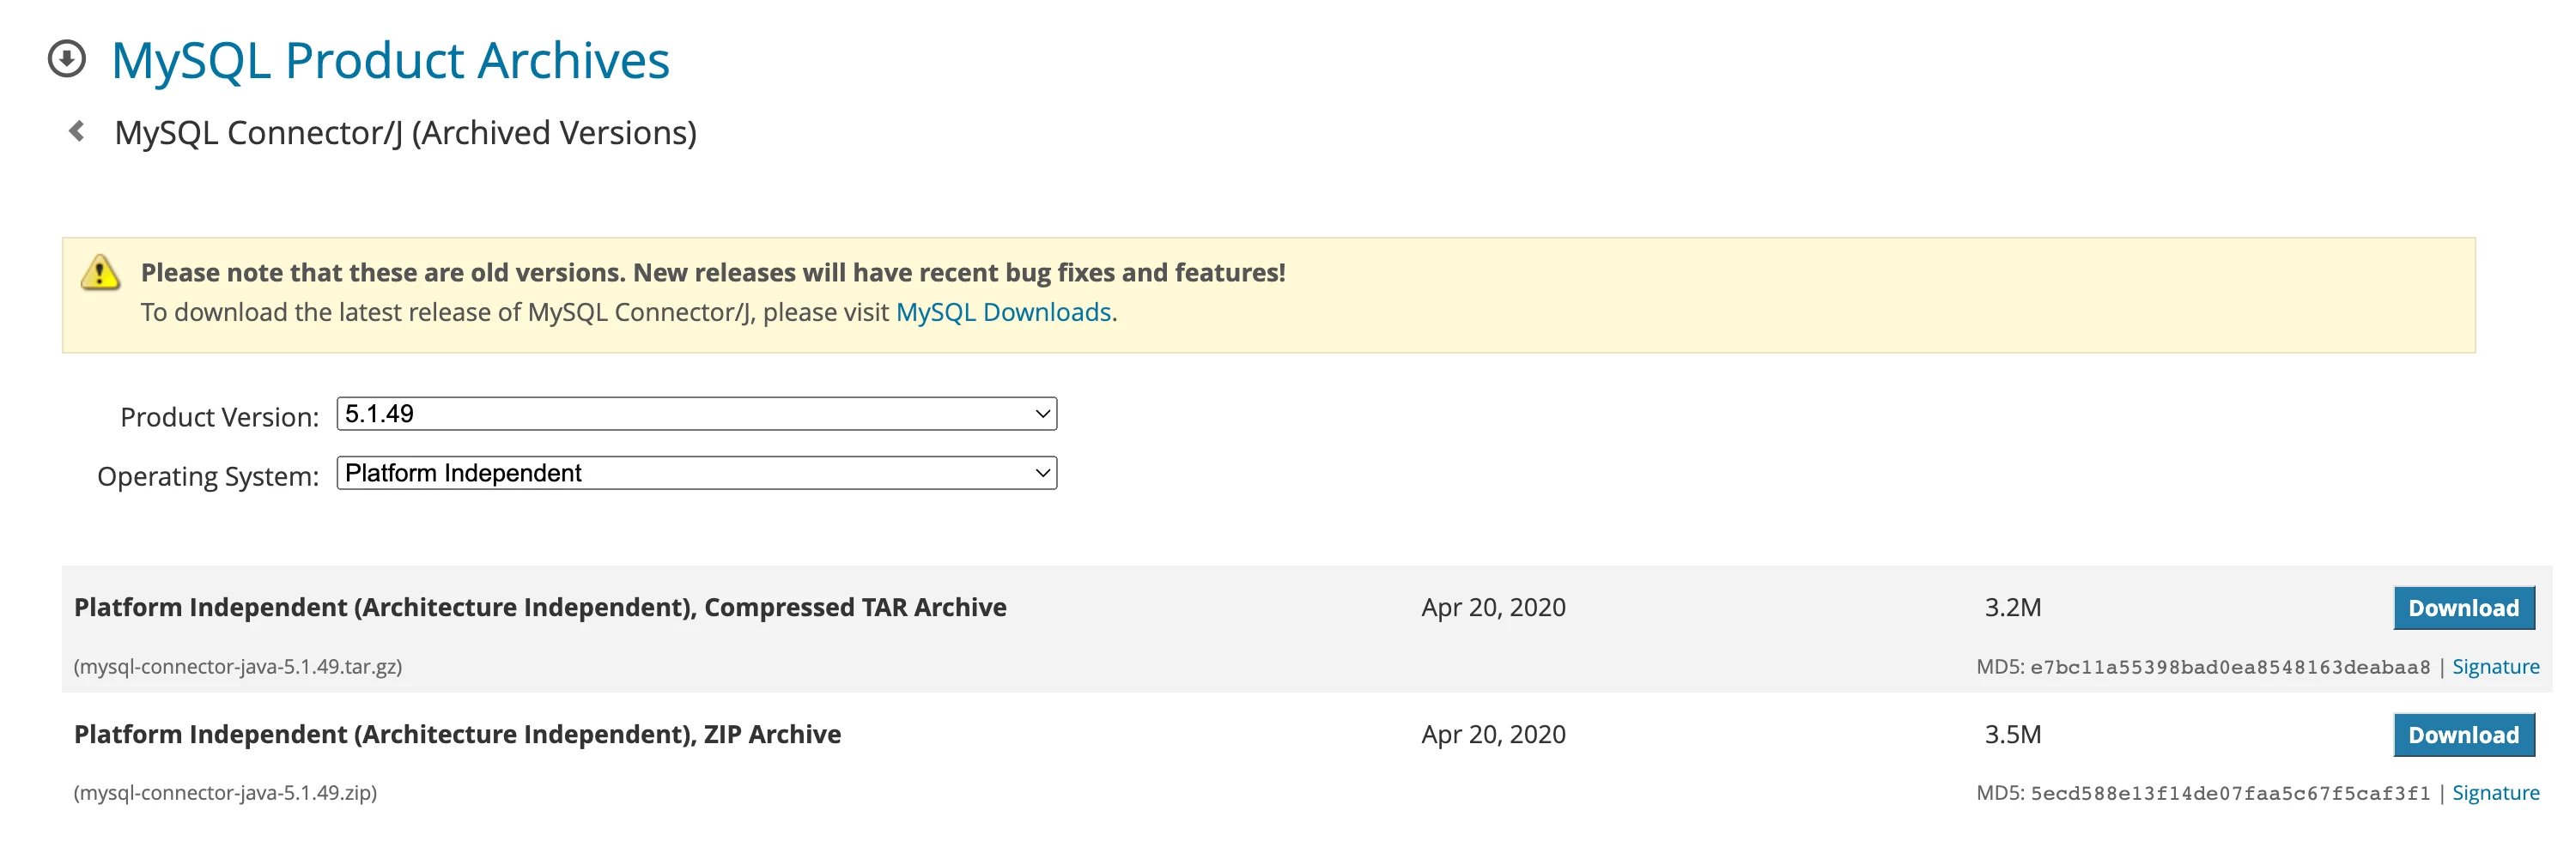Click the back chevron next to Connector/J heading
This screenshot has height=841, width=2576.
tap(76, 131)
